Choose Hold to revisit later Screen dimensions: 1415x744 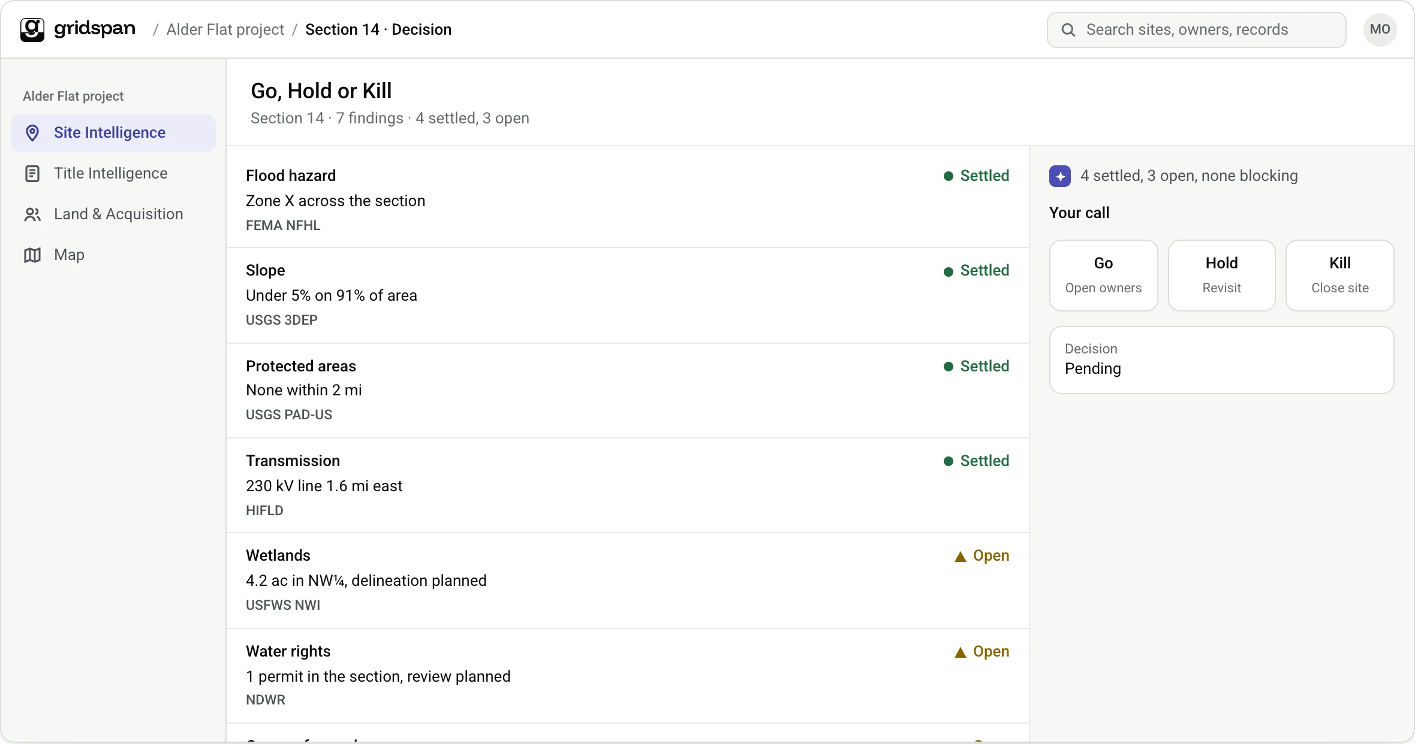1222,276
